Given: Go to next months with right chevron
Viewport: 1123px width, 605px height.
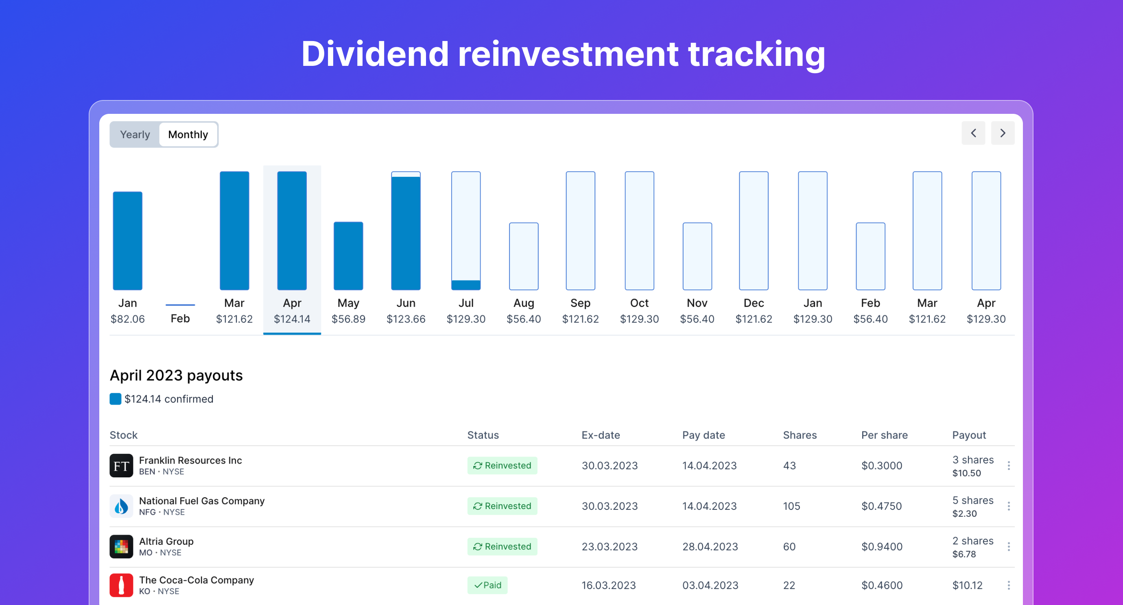Looking at the screenshot, I should coord(1002,133).
